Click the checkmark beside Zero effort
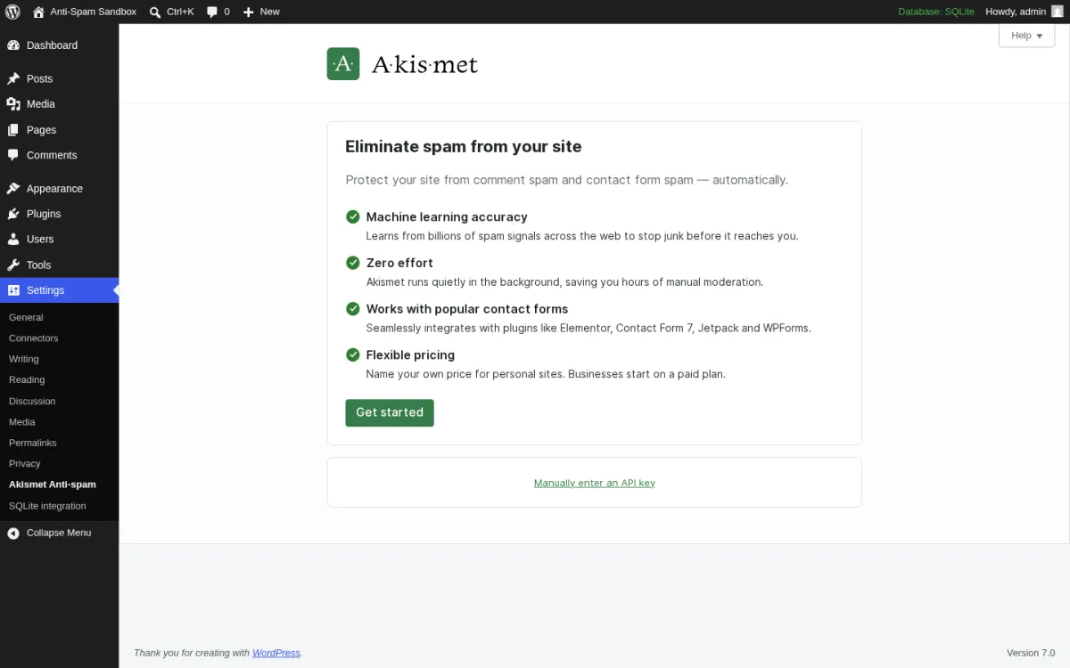This screenshot has width=1070, height=668. (x=353, y=263)
